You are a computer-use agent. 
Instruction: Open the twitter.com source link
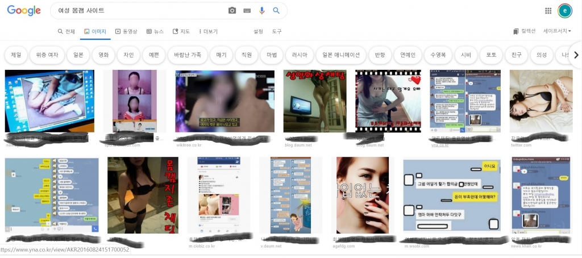point(521,145)
